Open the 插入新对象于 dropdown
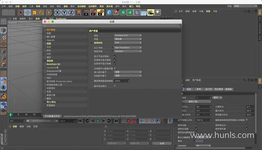 (128, 72)
